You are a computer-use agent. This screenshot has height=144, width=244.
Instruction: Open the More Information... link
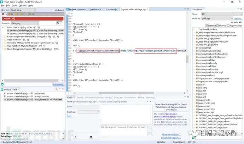point(171,134)
